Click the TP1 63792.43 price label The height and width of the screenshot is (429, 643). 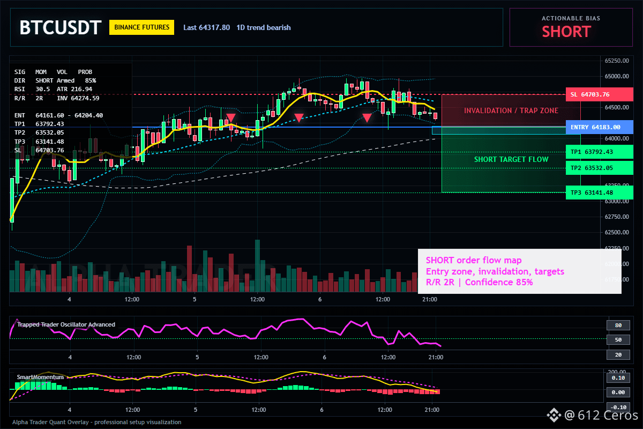pyautogui.click(x=599, y=152)
